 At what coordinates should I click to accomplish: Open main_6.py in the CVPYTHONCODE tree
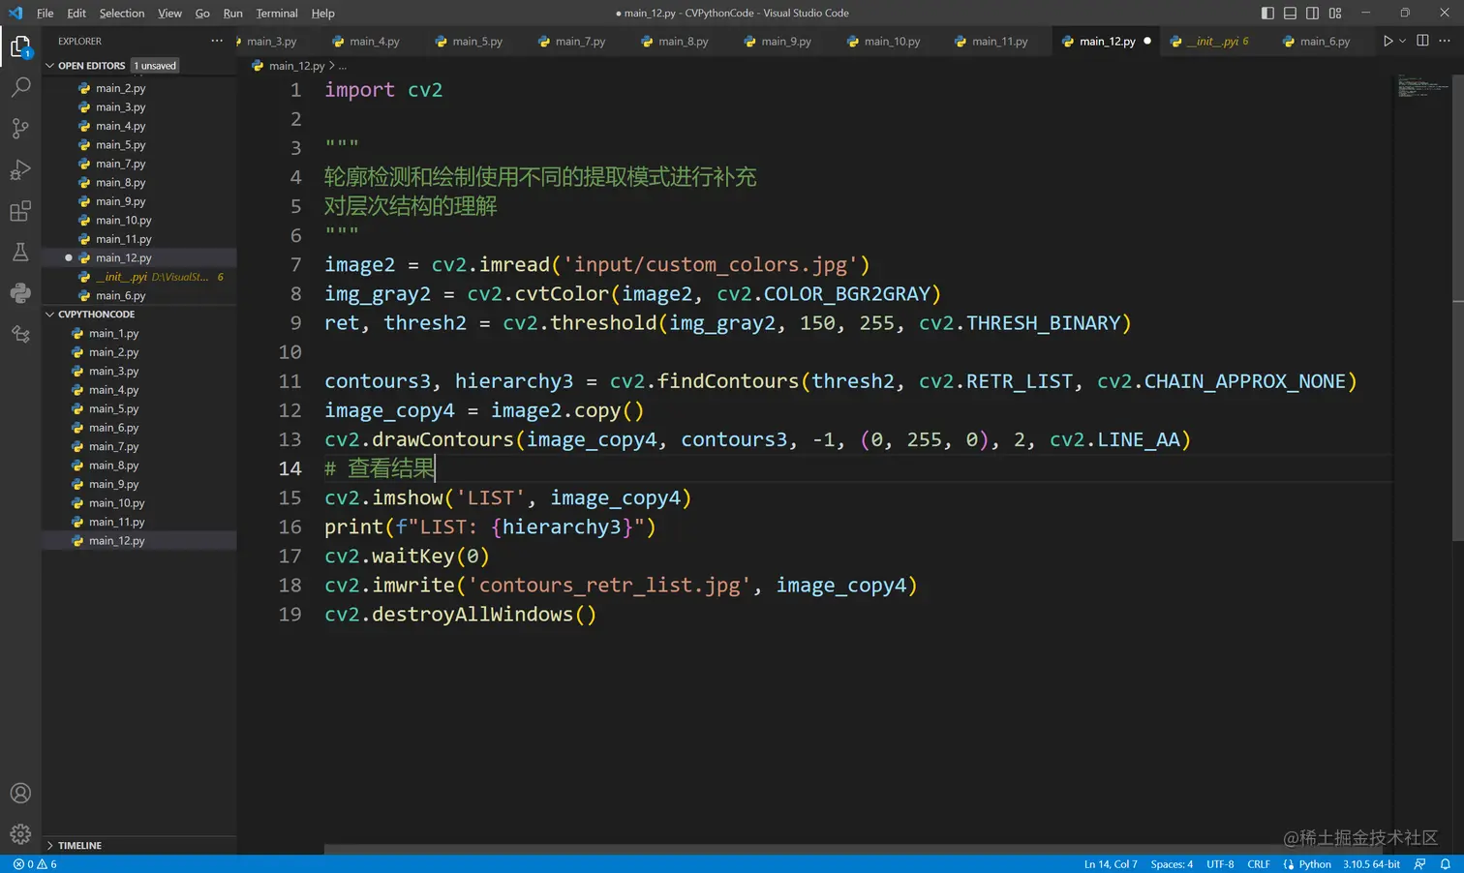[113, 428]
